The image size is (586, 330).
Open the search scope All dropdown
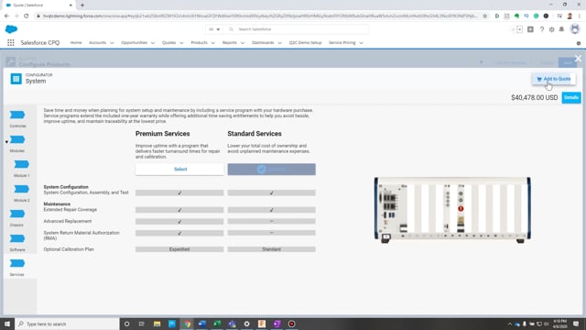pos(214,29)
